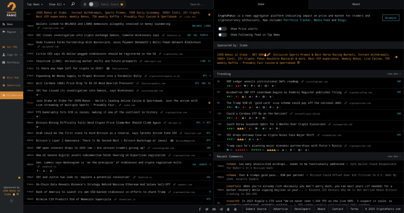Screen dimensions: 404x213
Task: Enable Show Price alerts toggle
Action: point(223,29)
